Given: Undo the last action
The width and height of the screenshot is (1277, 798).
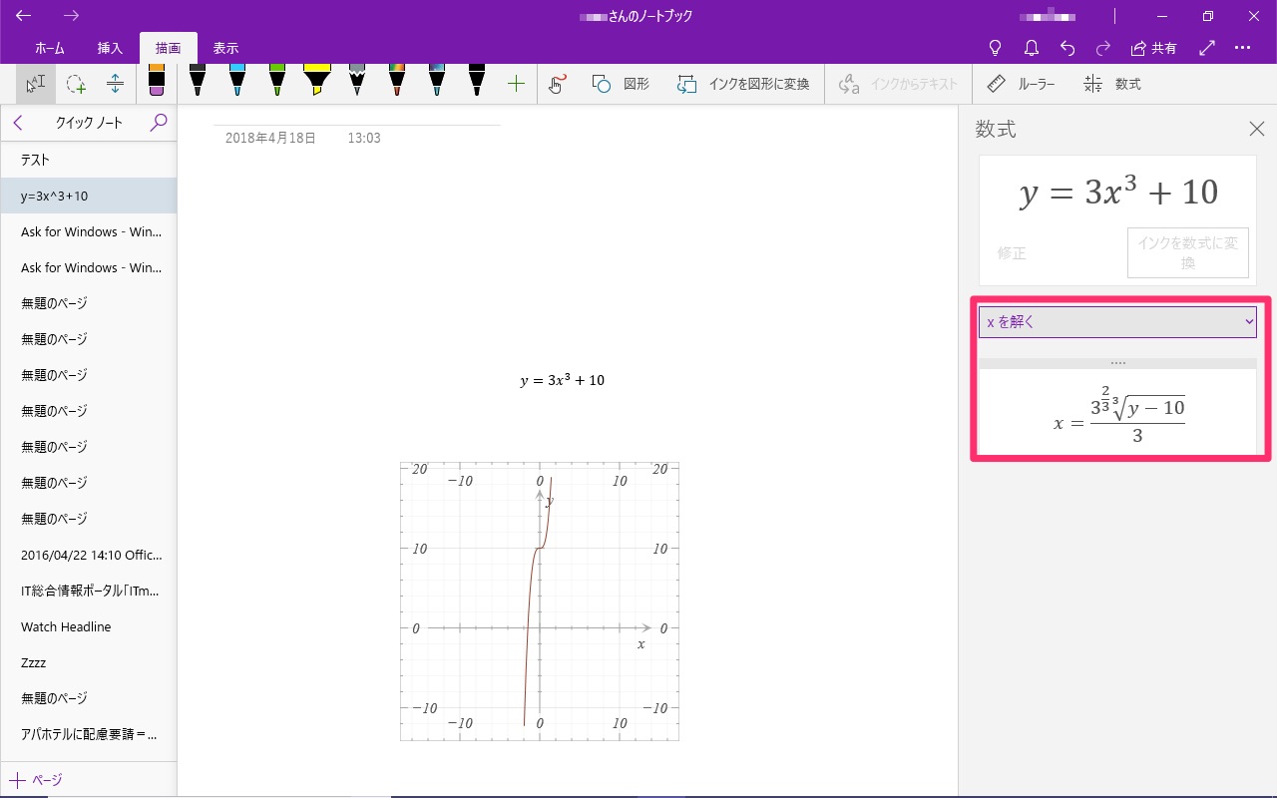Looking at the screenshot, I should pyautogui.click(x=1067, y=48).
